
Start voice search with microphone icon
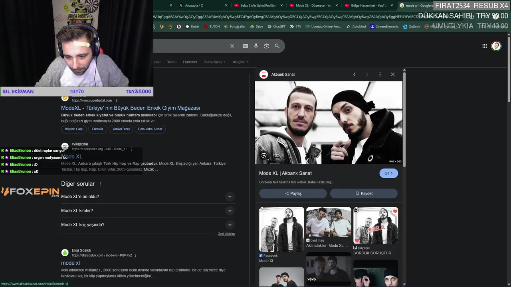coord(256,46)
